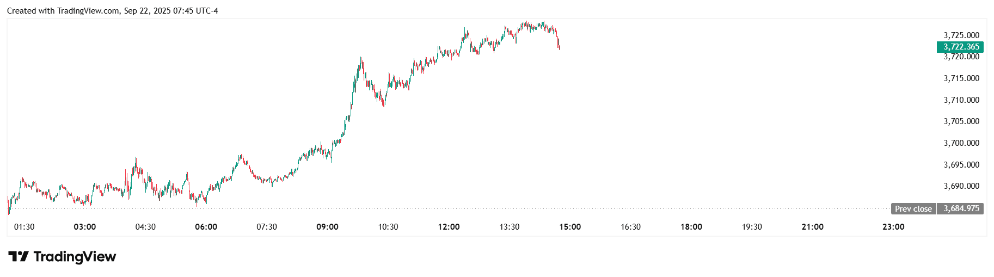The image size is (994, 277).
Task: Open the 'Created with TradingView.com' header link
Action: tap(112, 11)
